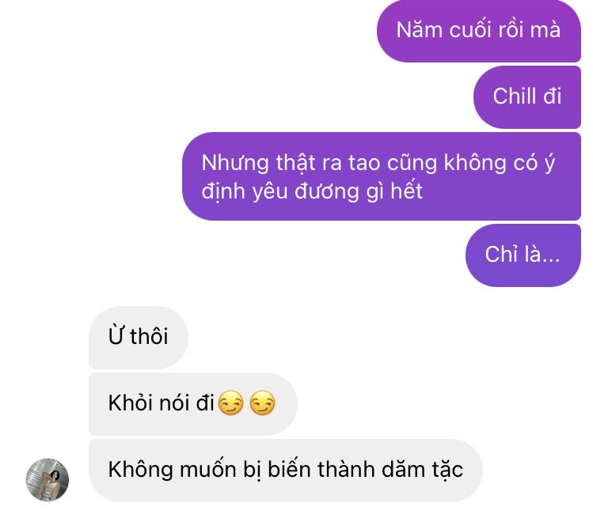Image resolution: width=593 pixels, height=514 pixels.
Task: Tap the long purple message about 'yêu đương'
Action: (x=382, y=176)
